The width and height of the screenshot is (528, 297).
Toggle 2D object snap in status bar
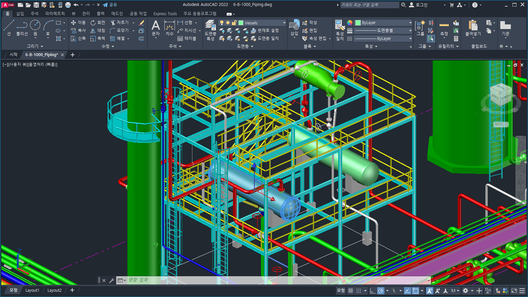(415, 291)
